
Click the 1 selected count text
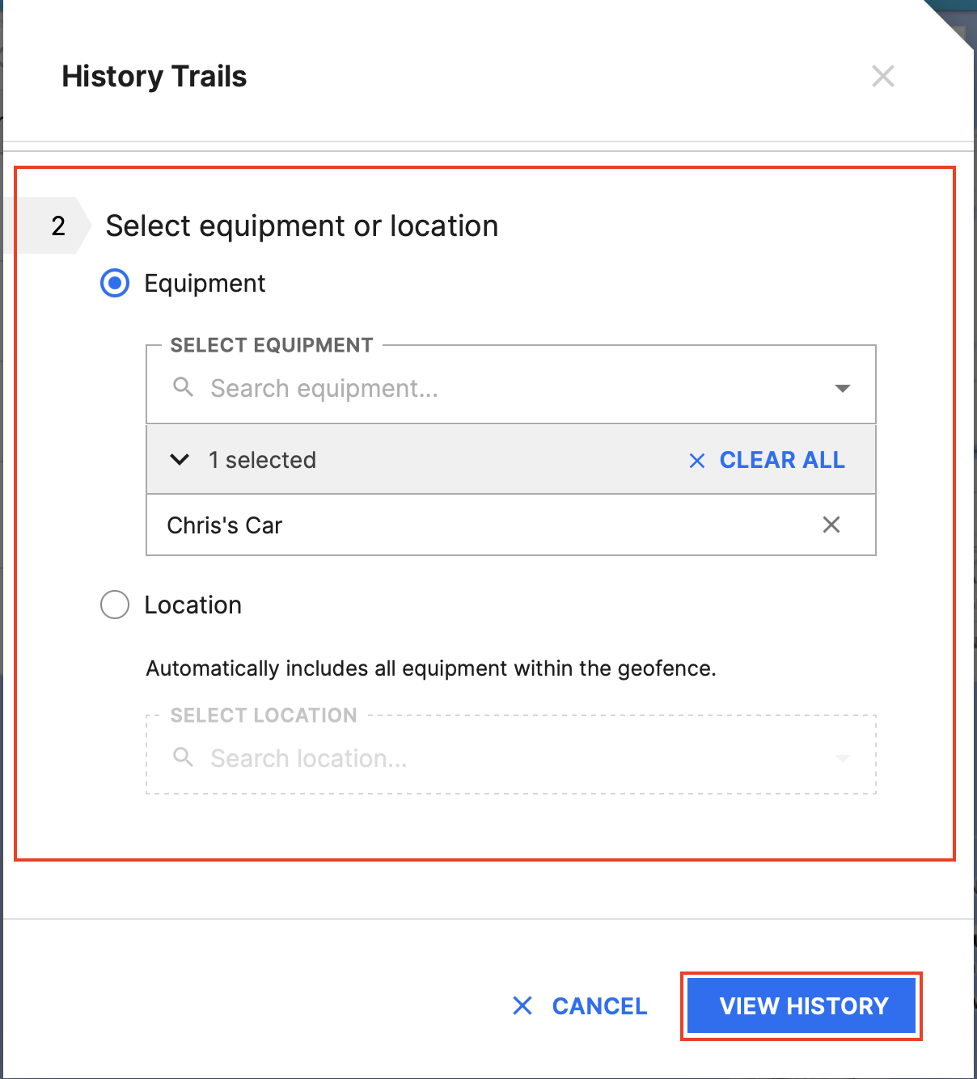coord(262,460)
